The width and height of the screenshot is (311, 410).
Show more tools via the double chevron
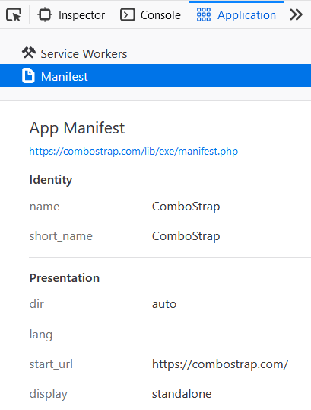(x=296, y=14)
